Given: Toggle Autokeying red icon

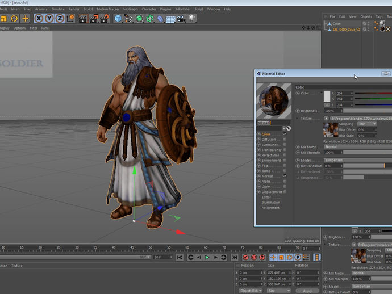Looking at the screenshot, I should [254, 257].
